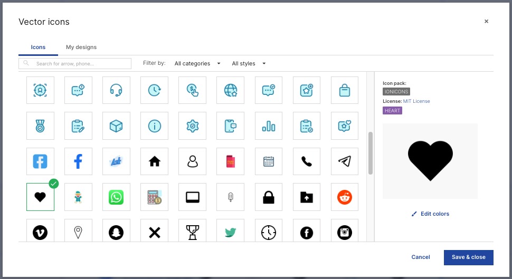
Task: Choose the black circle Facebook icon
Action: [x=307, y=233]
